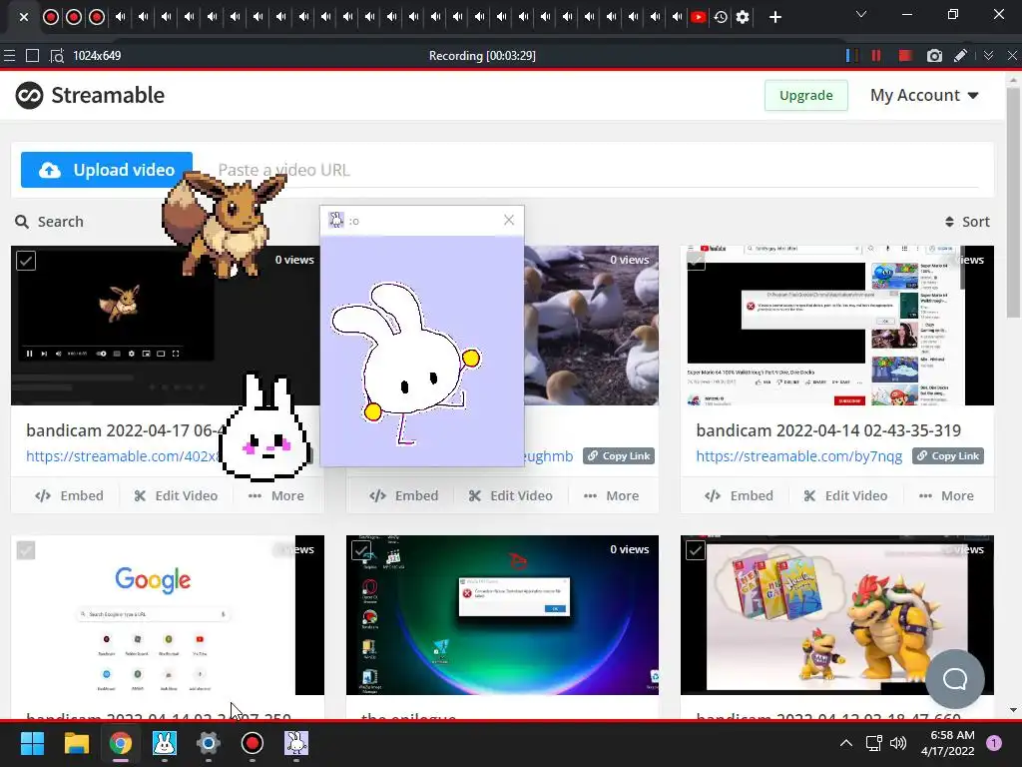Click the scrollbar down arrow

1013,710
